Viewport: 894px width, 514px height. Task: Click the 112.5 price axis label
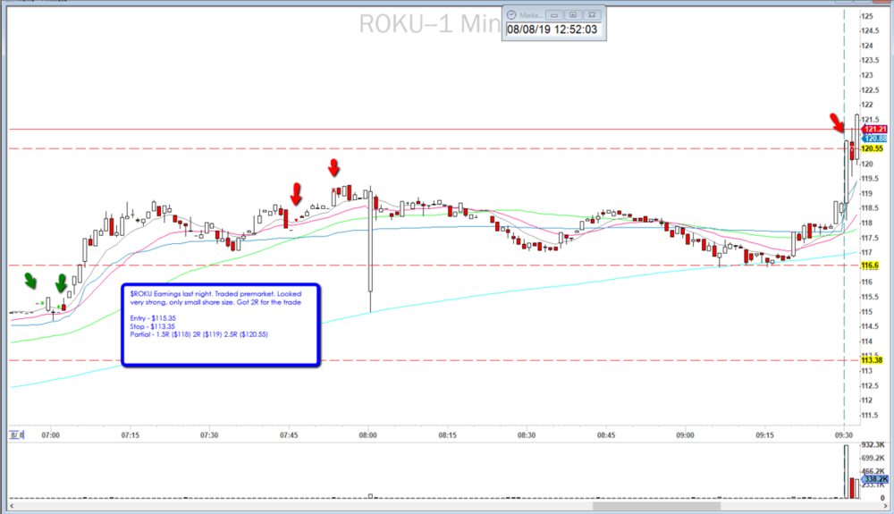click(x=870, y=386)
